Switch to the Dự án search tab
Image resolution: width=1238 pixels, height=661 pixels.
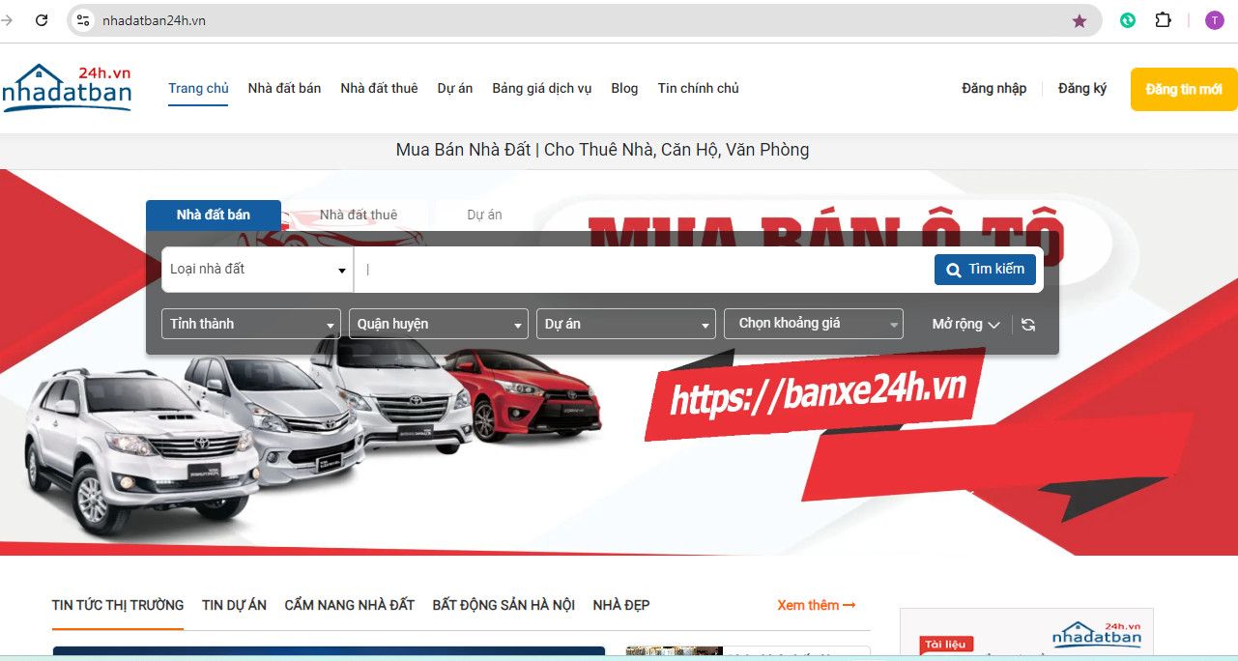coord(484,215)
